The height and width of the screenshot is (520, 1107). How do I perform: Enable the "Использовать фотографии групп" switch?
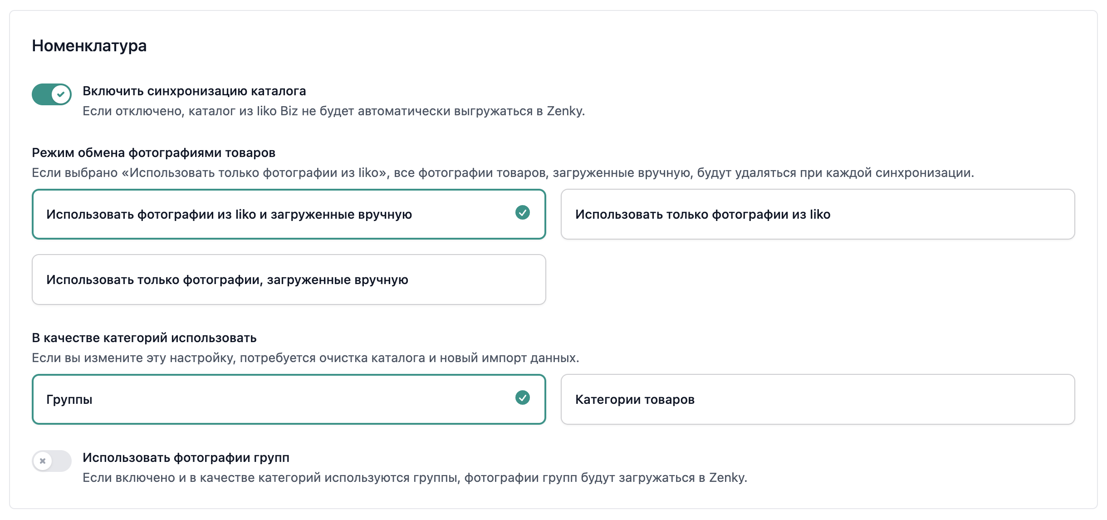51,461
